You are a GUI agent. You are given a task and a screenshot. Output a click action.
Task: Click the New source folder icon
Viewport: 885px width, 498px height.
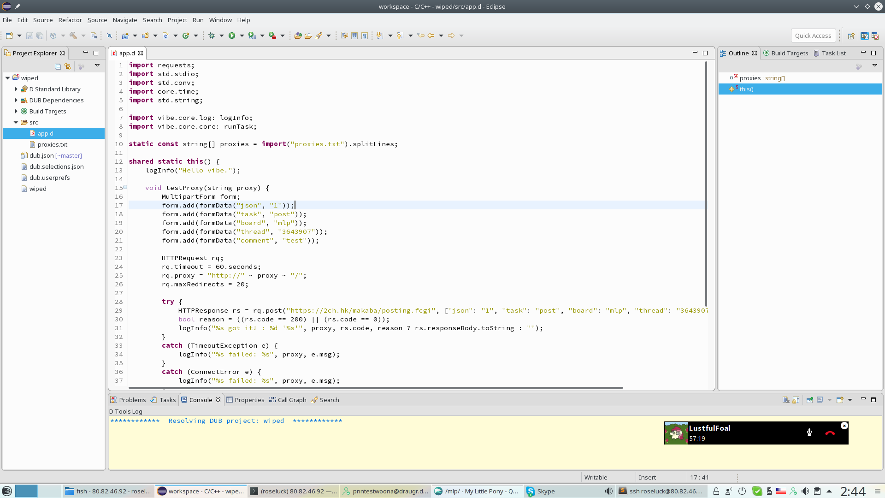coord(145,36)
